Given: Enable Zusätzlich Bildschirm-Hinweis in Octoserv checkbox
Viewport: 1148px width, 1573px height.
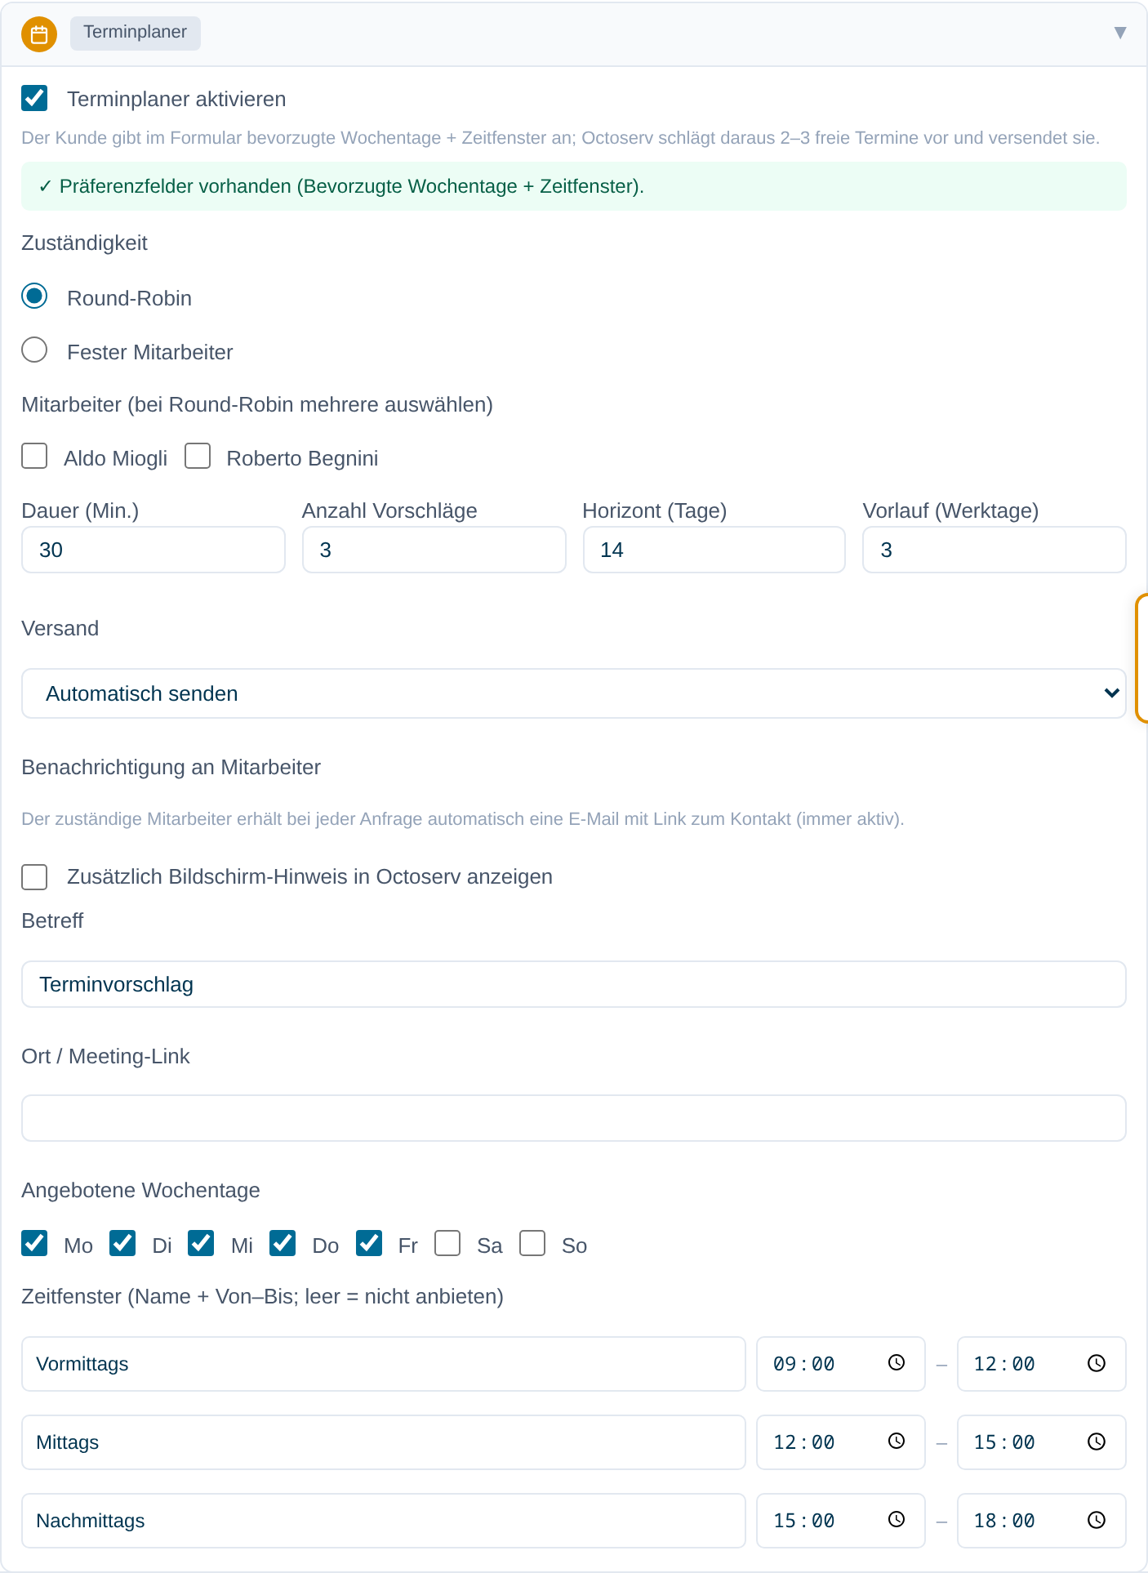Looking at the screenshot, I should point(34,877).
